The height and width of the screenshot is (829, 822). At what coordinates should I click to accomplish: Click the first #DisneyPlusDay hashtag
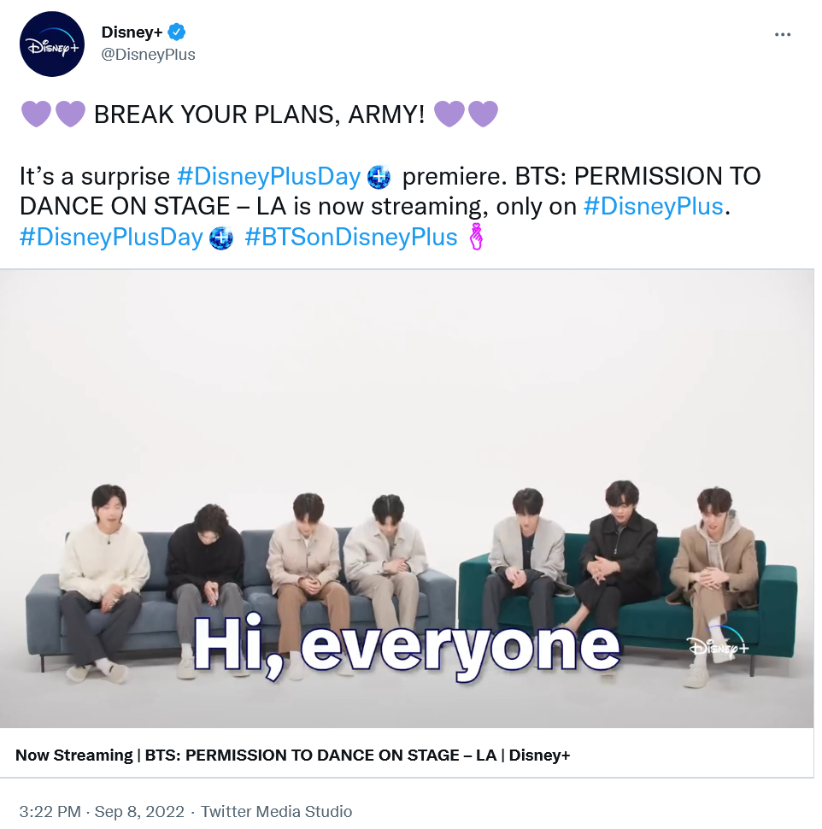pyautogui.click(x=269, y=176)
